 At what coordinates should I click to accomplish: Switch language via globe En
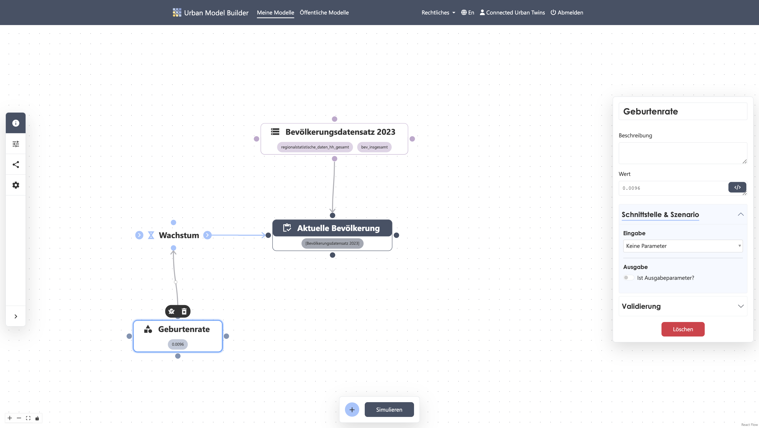coord(468,12)
